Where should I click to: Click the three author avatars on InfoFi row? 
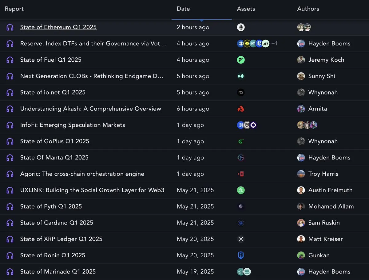tap(307, 125)
